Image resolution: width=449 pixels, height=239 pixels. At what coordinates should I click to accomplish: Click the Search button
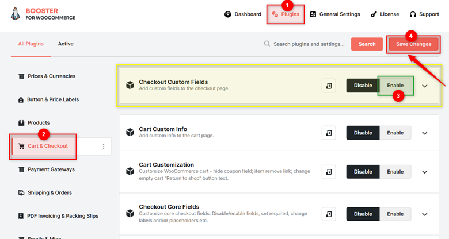367,44
